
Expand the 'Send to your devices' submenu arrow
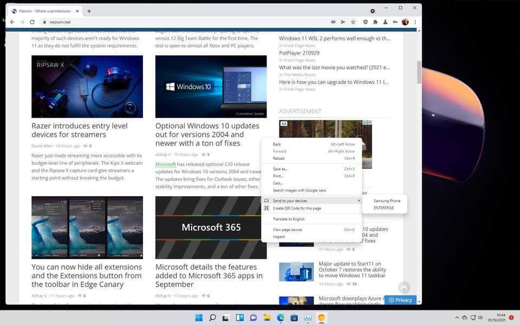tap(358, 201)
